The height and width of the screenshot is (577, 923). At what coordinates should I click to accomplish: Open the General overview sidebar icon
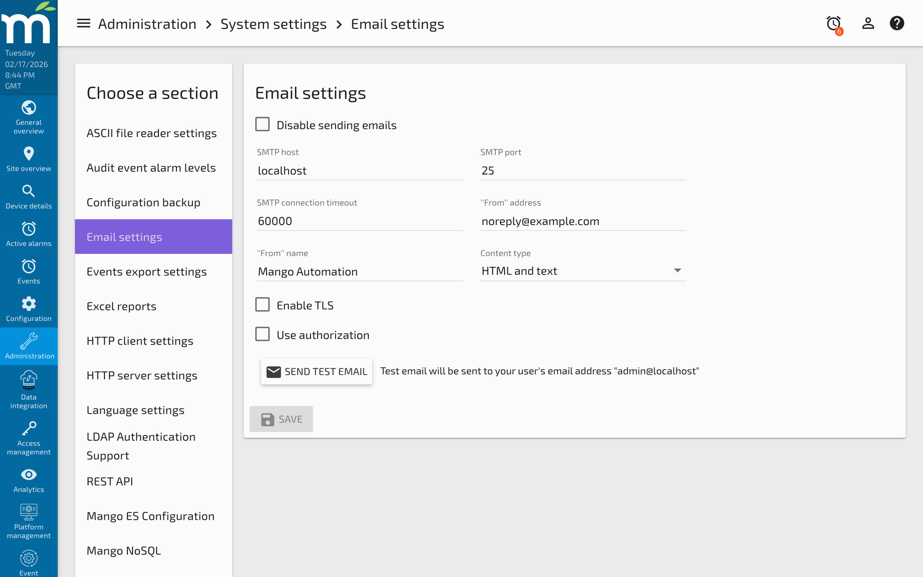pos(28,107)
